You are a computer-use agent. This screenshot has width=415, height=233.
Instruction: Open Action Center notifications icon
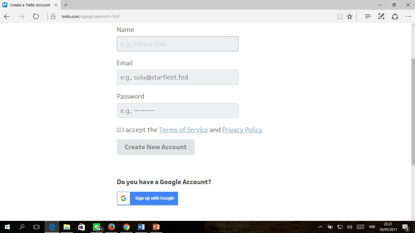pos(405,227)
